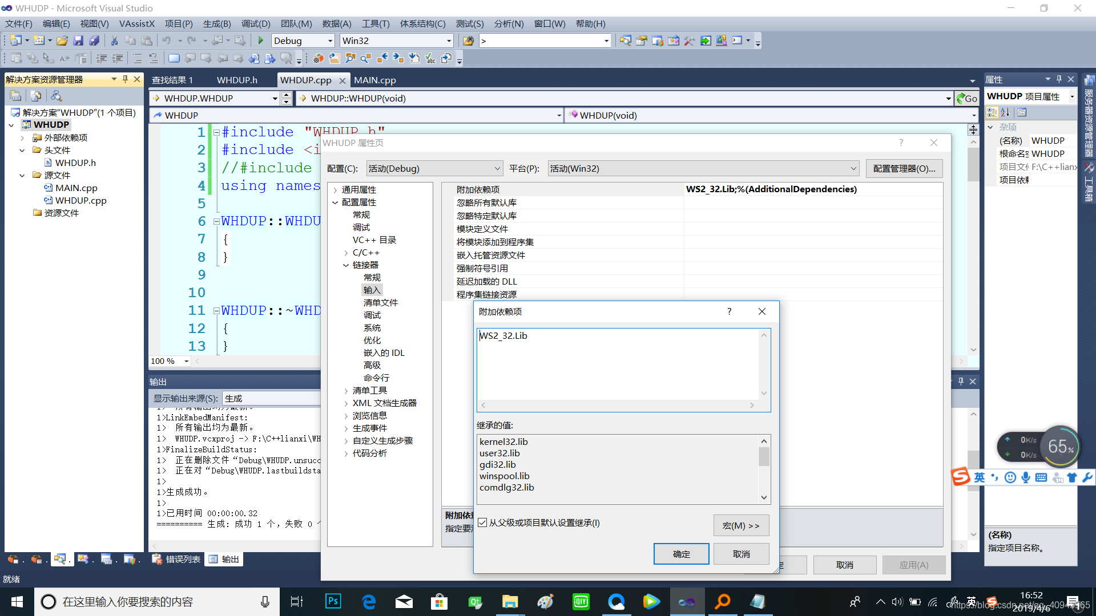This screenshot has width=1096, height=616.
Task: Collapse the 链接器 node in property tree
Action: [x=346, y=265]
